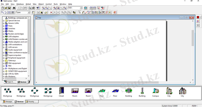Image resolution: width=202 pixels, height=107 pixels.
Task: Activate the context Help arrow icon
Action: click(x=38, y=8)
